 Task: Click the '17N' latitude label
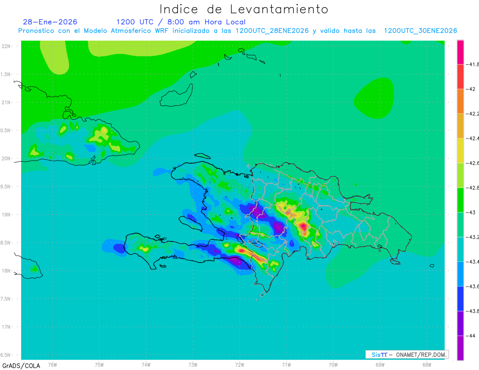tap(6, 327)
